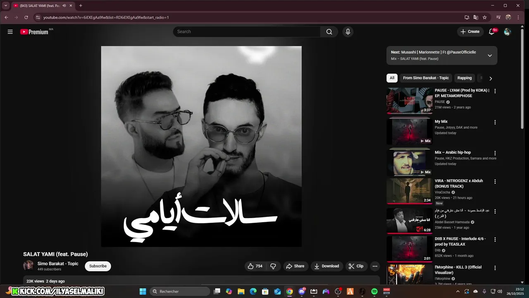Open the YouTube account avatar menu
The height and width of the screenshot is (298, 529).
[508, 32]
